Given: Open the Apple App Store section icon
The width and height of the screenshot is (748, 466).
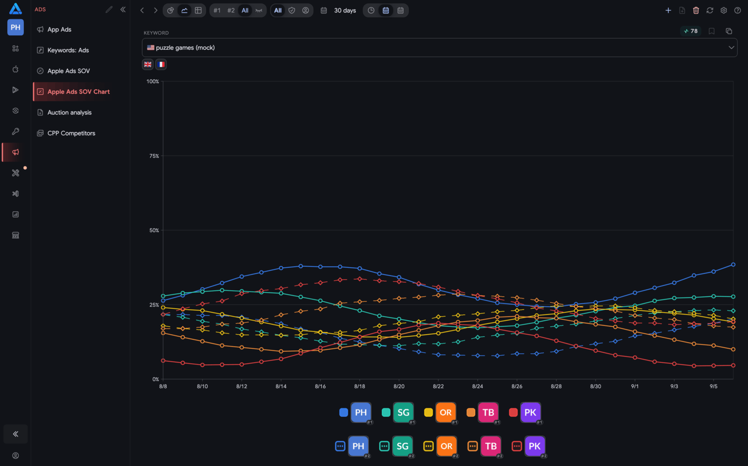Looking at the screenshot, I should [16, 69].
